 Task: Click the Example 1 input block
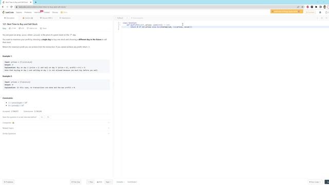(x=56, y=66)
